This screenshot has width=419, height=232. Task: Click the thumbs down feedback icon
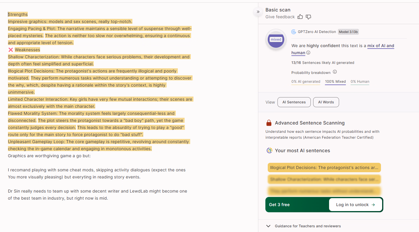point(308,17)
